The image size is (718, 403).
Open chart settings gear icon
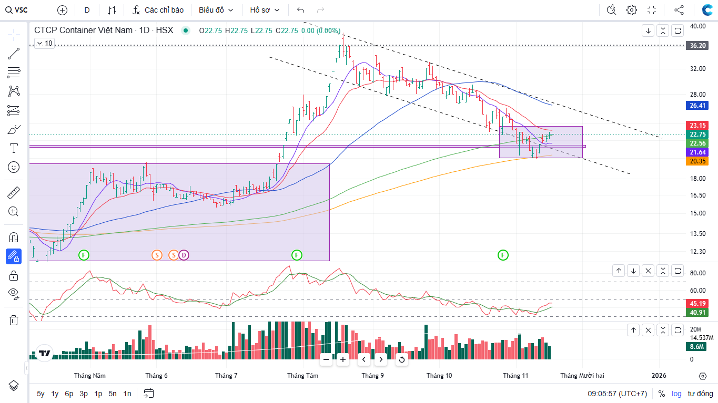tap(632, 10)
